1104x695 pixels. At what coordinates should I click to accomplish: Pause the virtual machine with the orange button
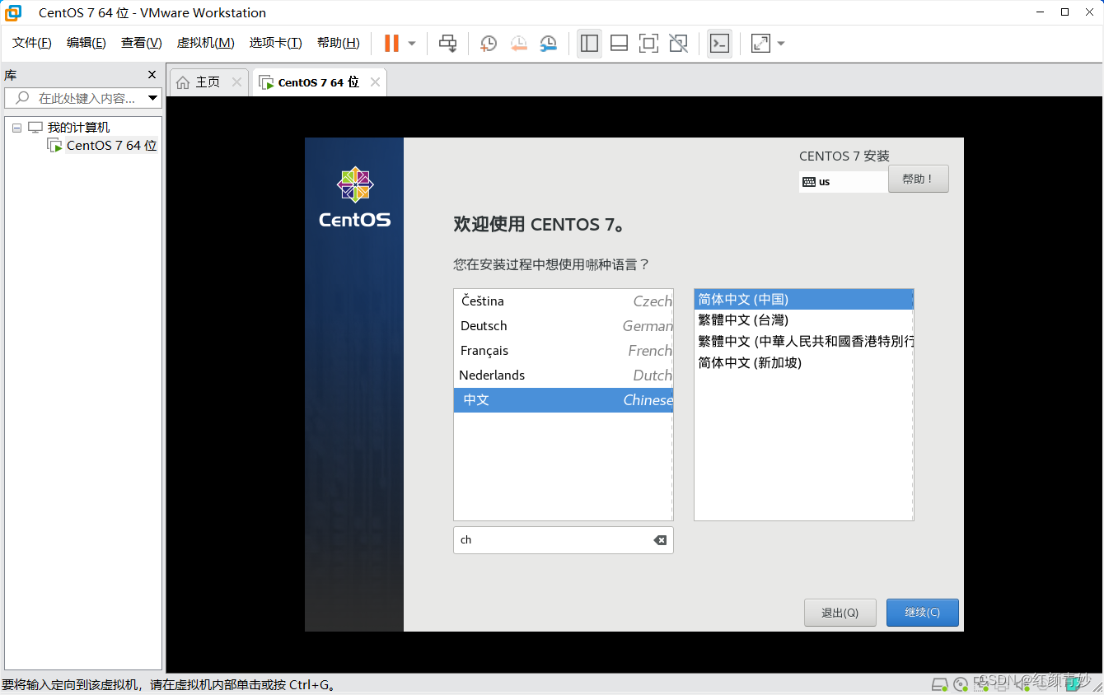click(391, 44)
